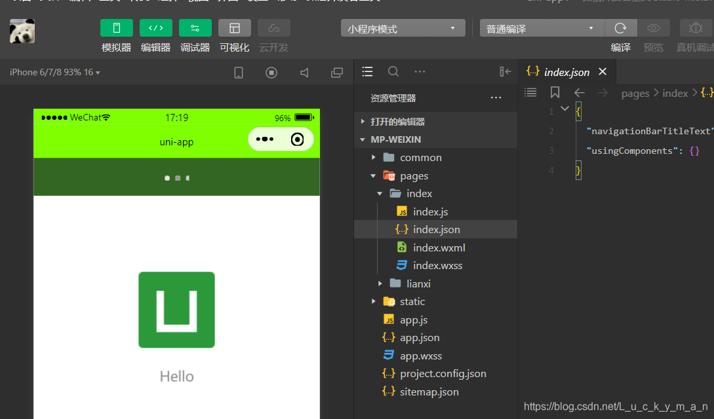The width and height of the screenshot is (714, 419).
Task: Collapse the pages folder
Action: coord(374,175)
